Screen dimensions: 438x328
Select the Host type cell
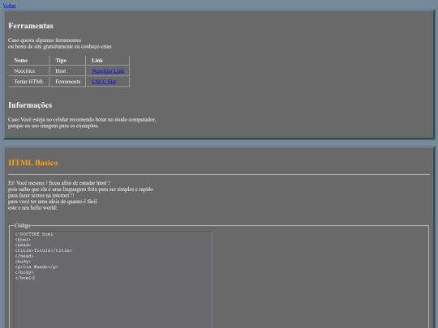[68, 70]
